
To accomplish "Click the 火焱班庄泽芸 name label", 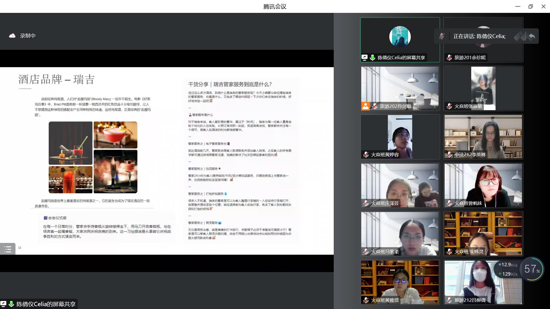I will coord(385,203).
